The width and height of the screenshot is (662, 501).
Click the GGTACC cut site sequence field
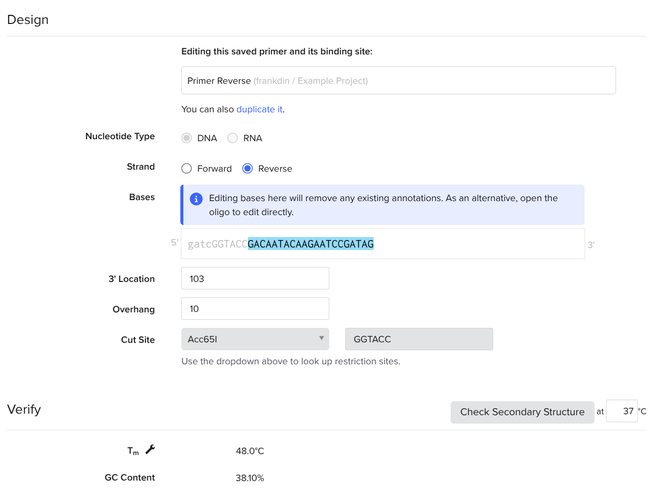(419, 339)
